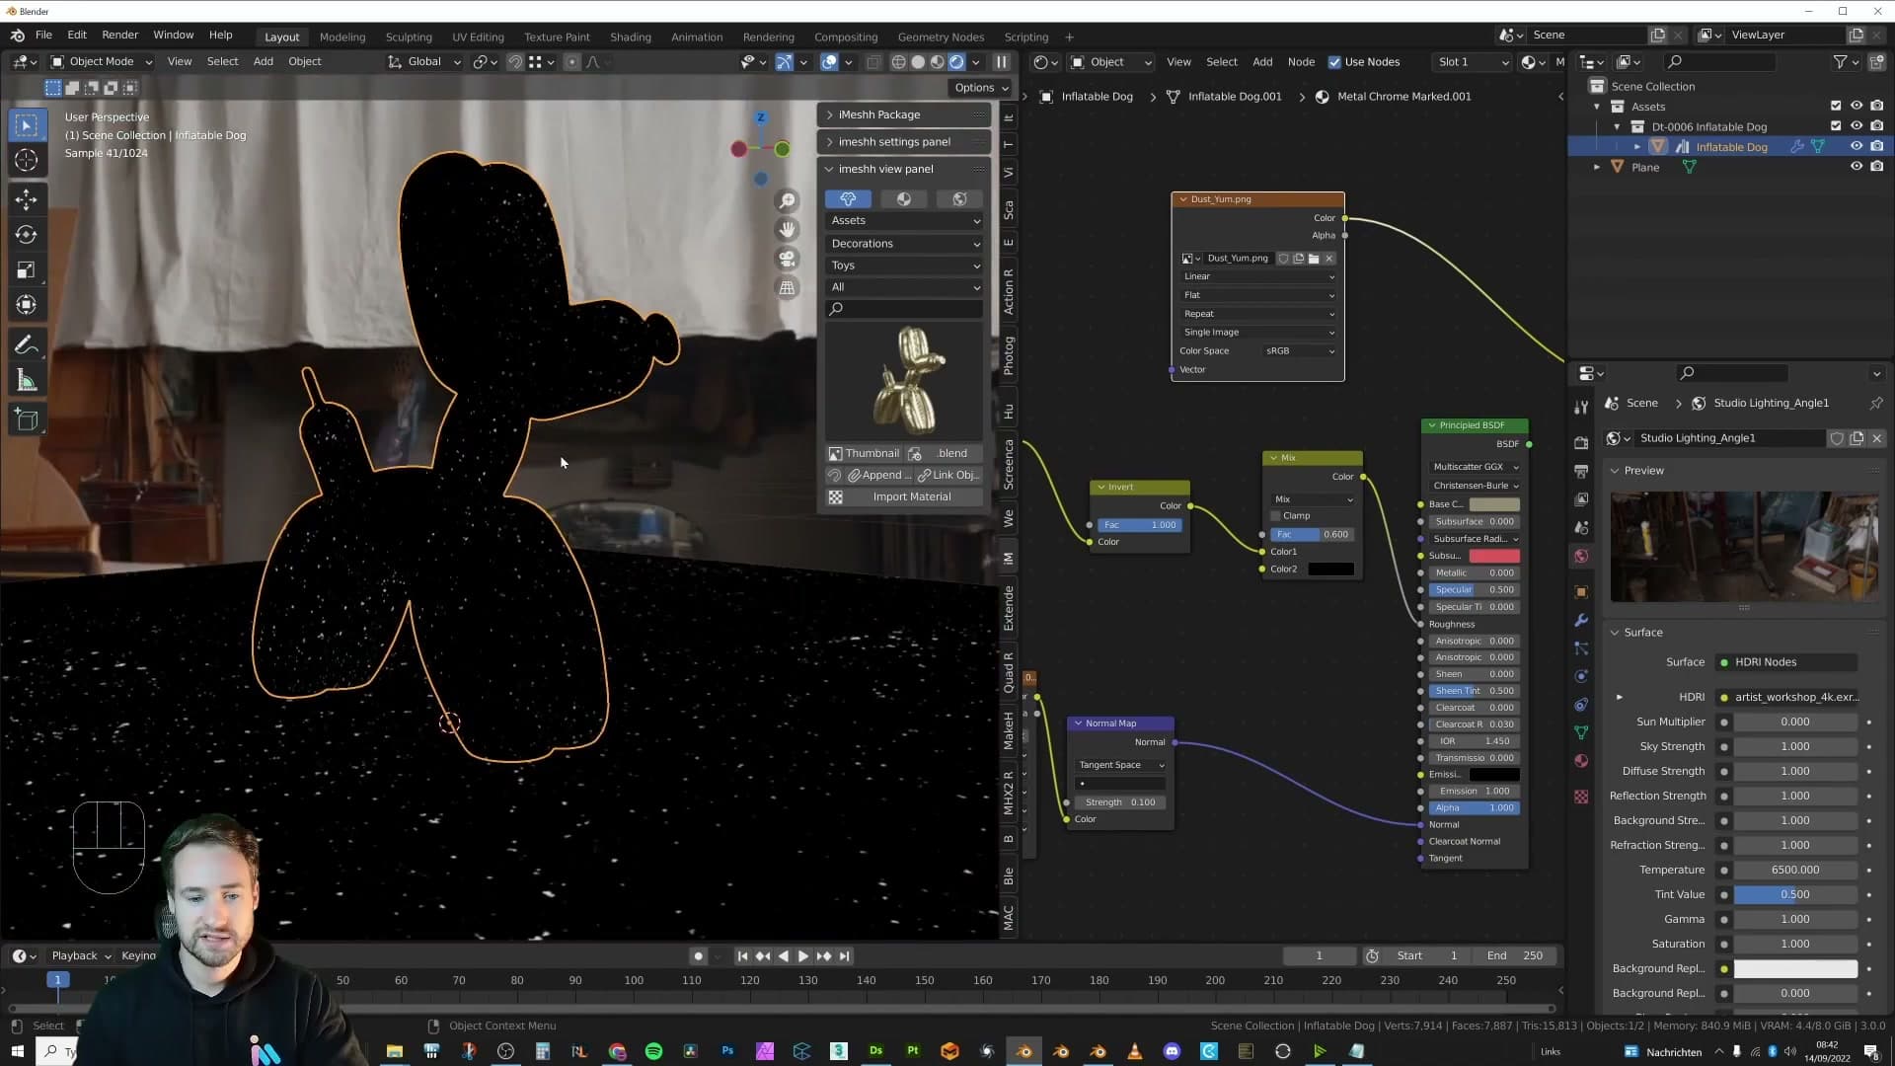The width and height of the screenshot is (1895, 1066).
Task: Switch perspective/orthographic grid icon
Action: 787,288
